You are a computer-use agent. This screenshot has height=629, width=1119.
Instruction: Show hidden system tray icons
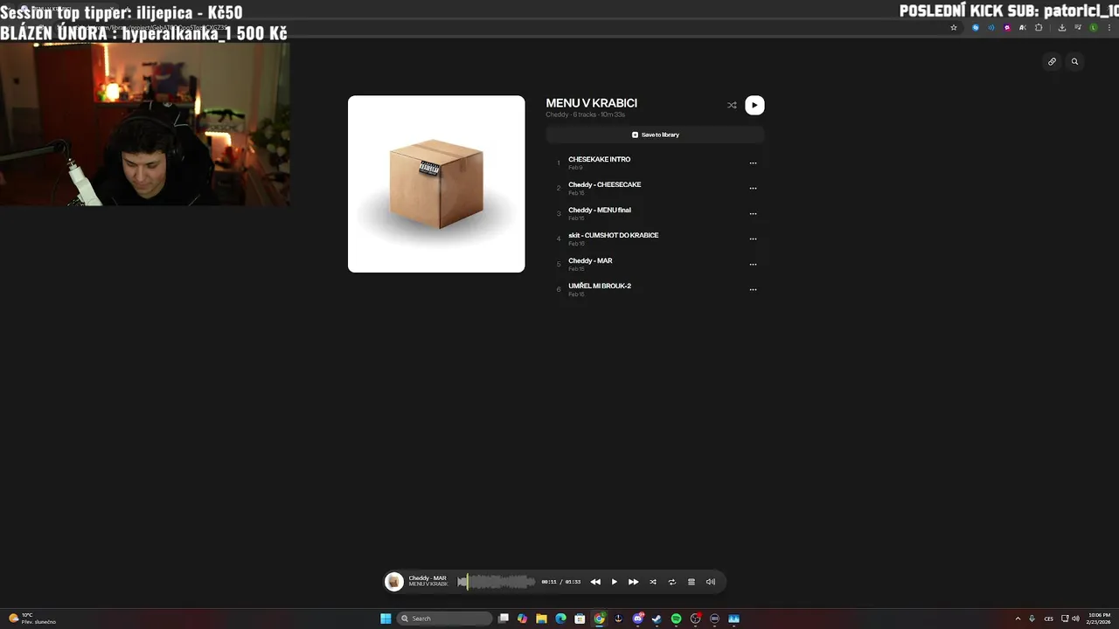pos(1017,619)
